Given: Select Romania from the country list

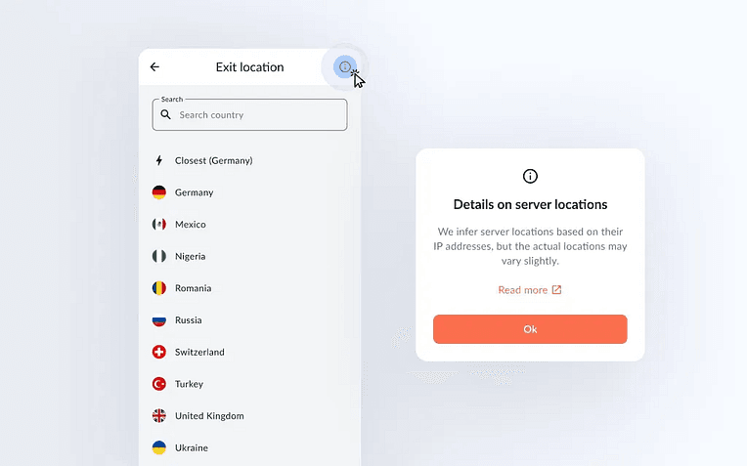Looking at the screenshot, I should pyautogui.click(x=249, y=288).
